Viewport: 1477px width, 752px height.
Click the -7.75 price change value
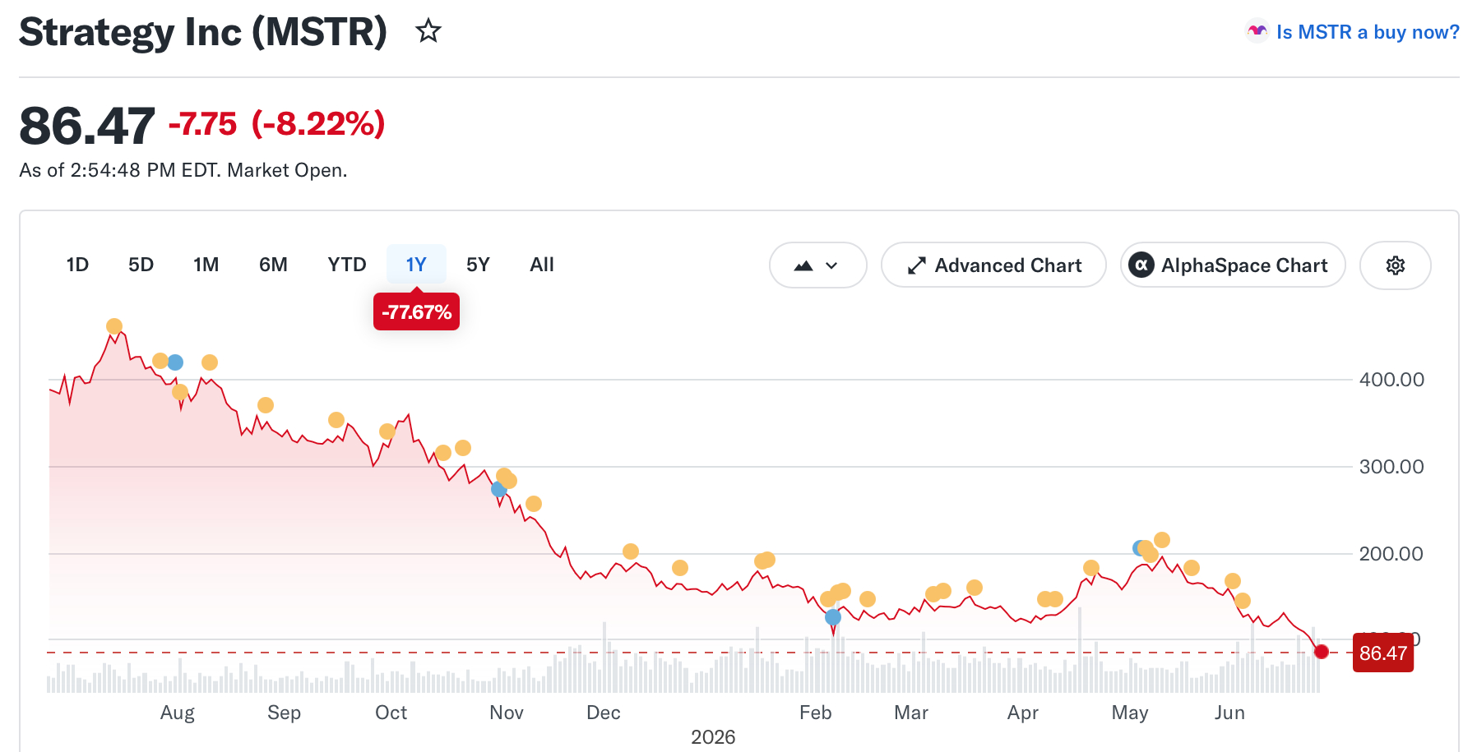[x=202, y=124]
